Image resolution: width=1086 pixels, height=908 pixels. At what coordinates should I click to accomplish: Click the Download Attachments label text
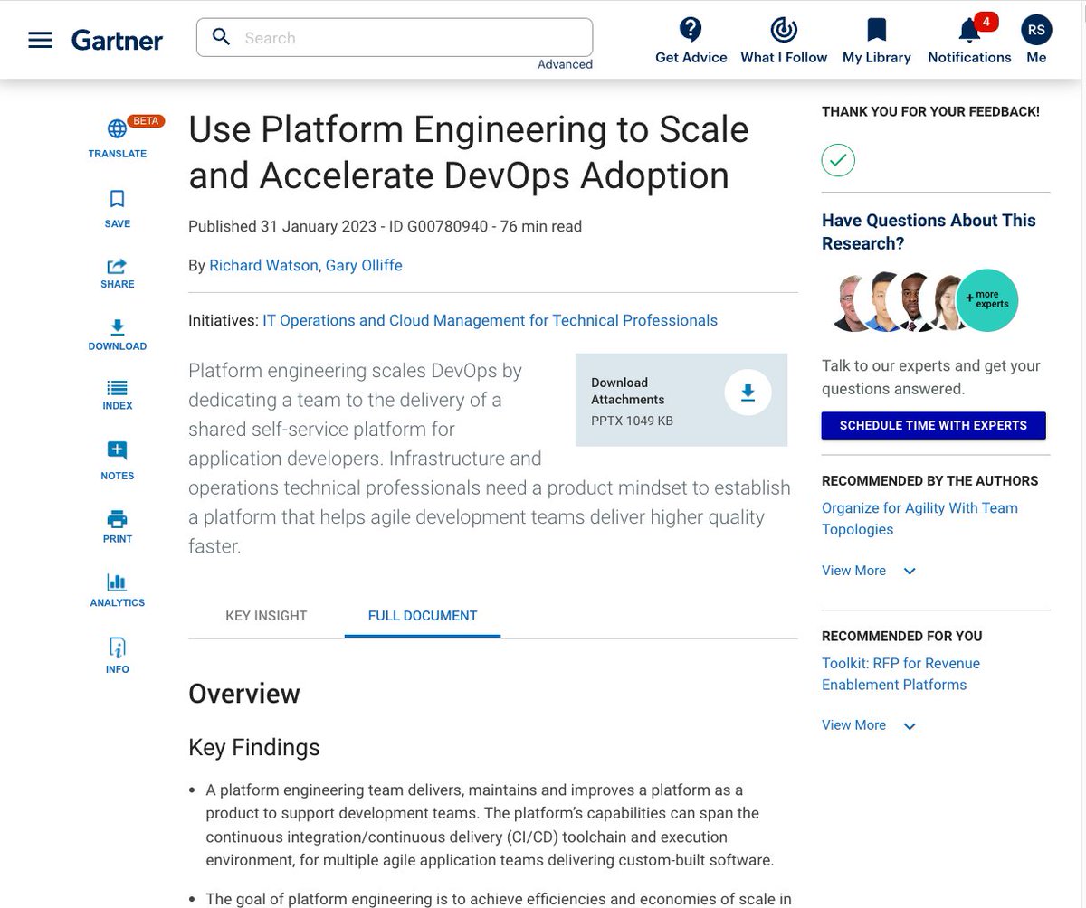628,391
